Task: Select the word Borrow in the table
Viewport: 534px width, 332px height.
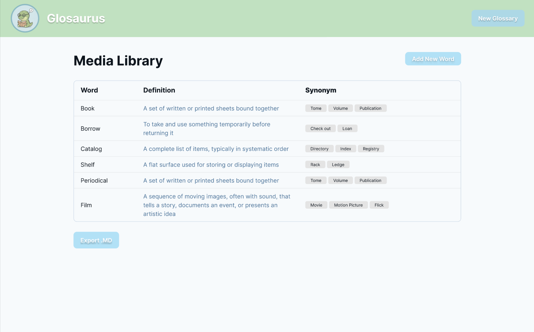Action: 90,129
